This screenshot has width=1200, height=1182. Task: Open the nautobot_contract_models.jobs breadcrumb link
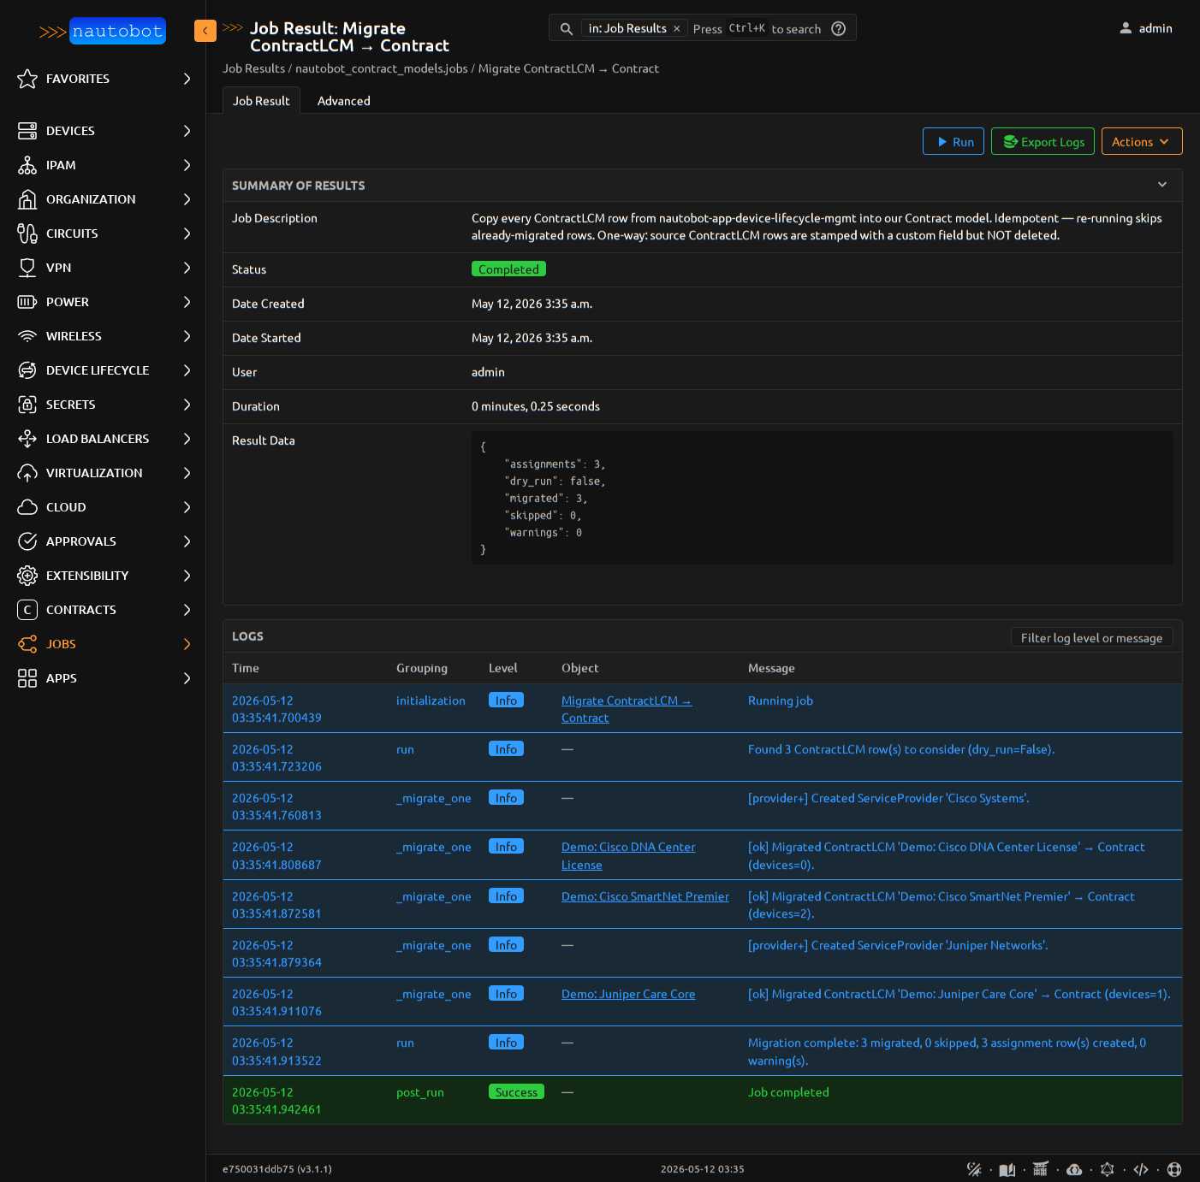click(382, 68)
